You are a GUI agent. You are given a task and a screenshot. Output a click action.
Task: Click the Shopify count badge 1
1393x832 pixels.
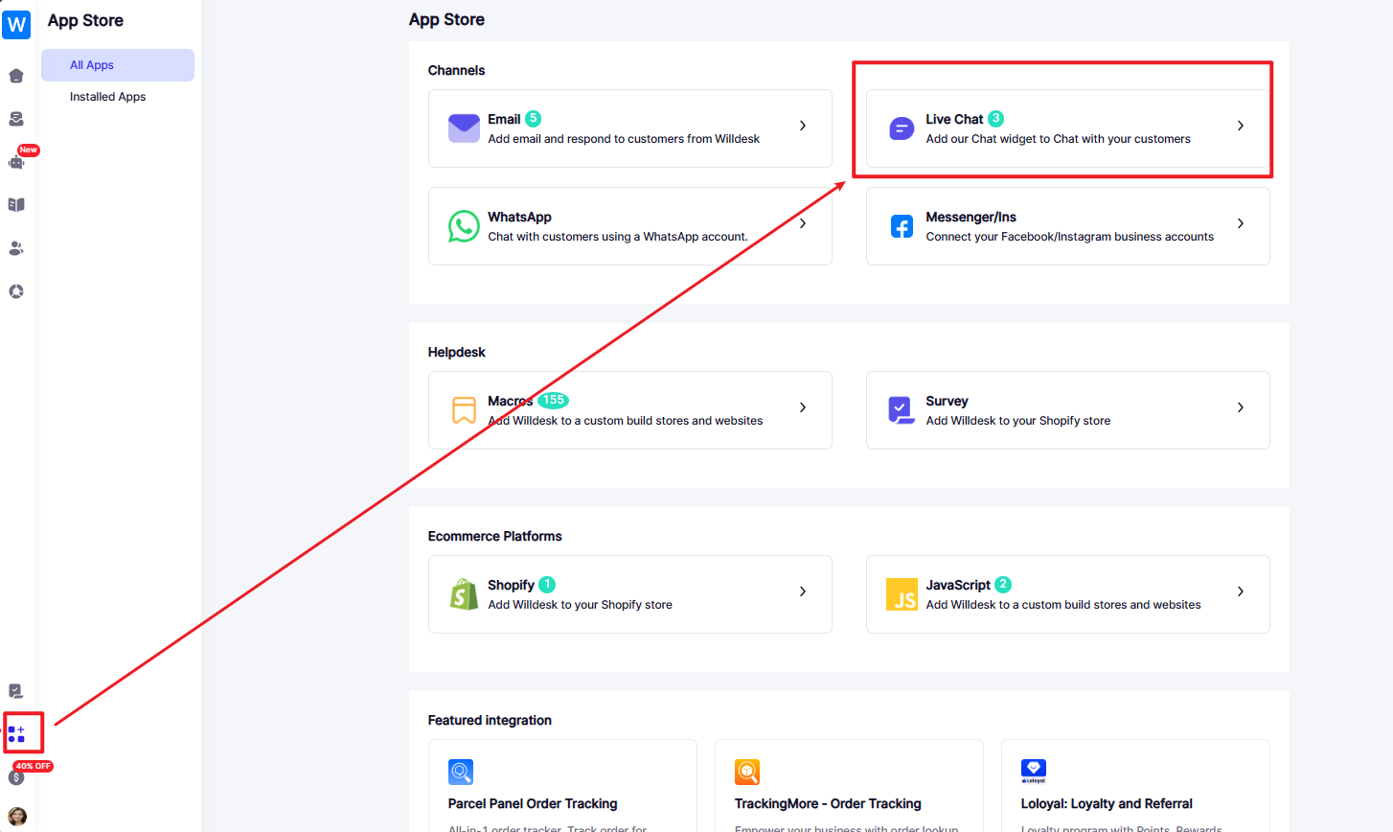547,585
